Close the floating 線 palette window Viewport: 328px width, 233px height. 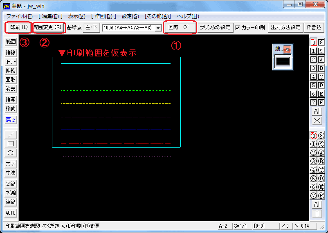287,49
